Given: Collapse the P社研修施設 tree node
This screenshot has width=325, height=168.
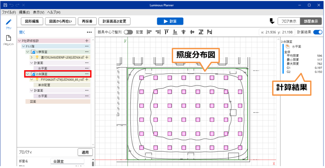Looking at the screenshot, I should [x=20, y=41].
